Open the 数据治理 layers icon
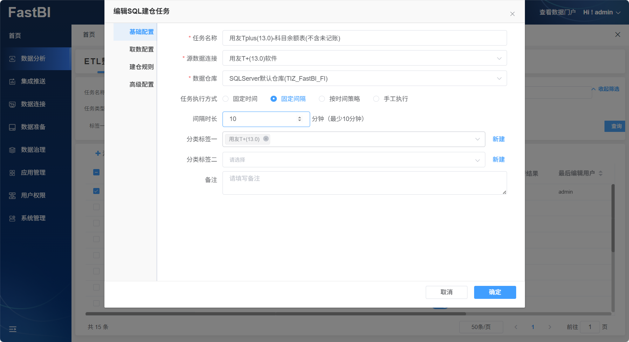The height and width of the screenshot is (342, 629). [x=12, y=150]
